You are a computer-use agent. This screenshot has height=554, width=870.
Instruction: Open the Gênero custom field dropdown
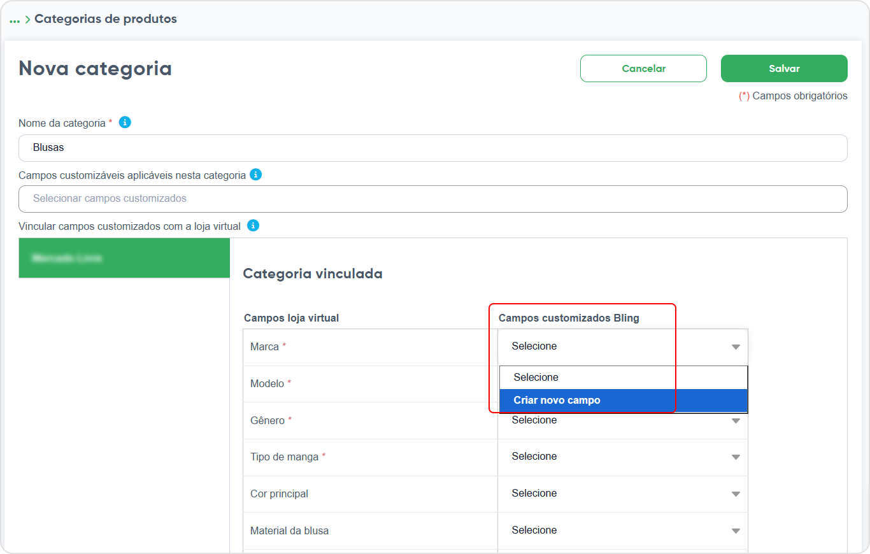point(623,420)
